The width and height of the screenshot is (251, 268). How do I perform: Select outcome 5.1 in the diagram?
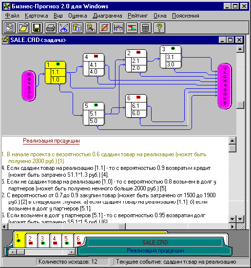(x=97, y=114)
